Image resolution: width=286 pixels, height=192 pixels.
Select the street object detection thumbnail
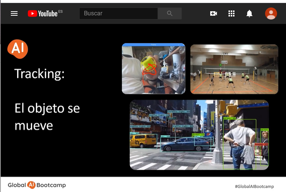click(x=199, y=135)
